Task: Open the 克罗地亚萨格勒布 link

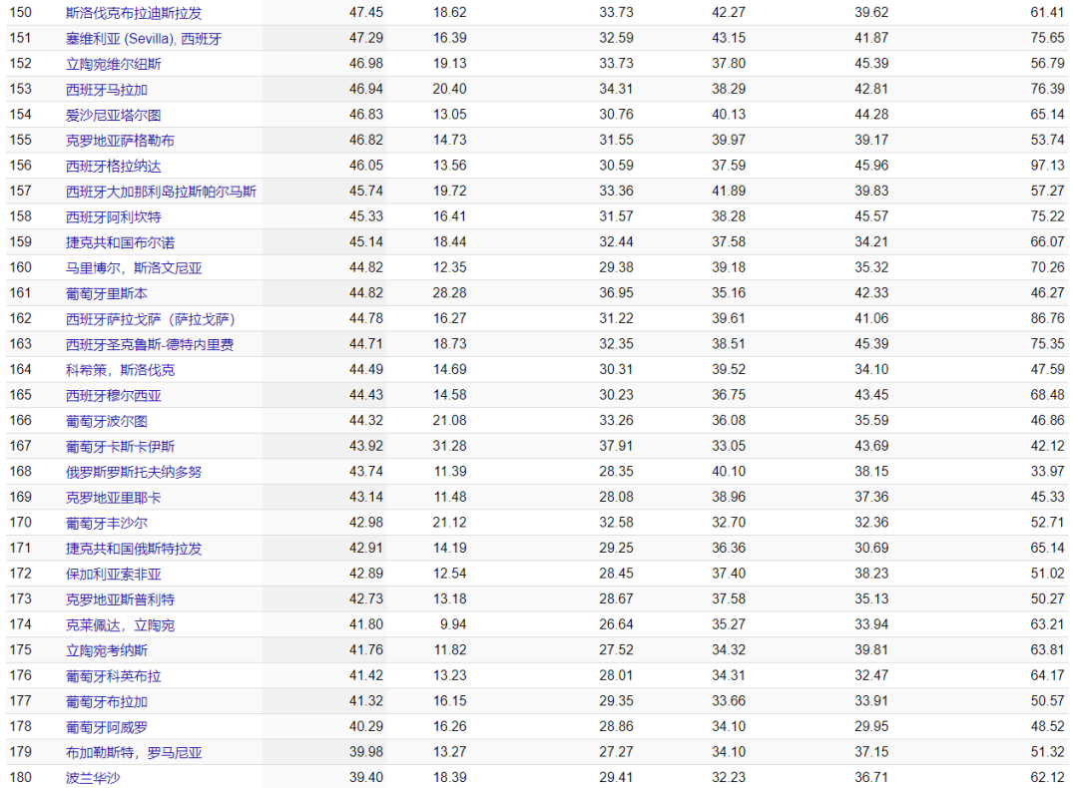Action: pyautogui.click(x=121, y=141)
